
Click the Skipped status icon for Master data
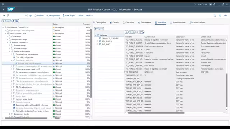coord(54,96)
